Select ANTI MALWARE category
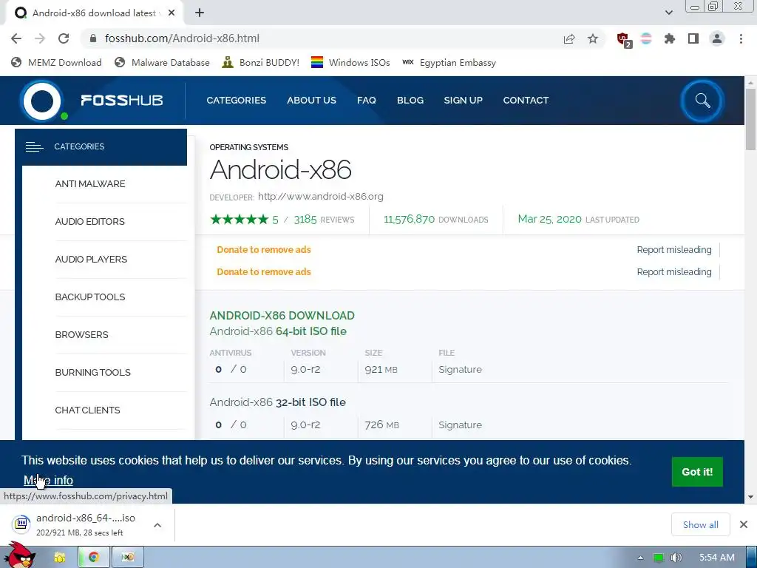The image size is (757, 568). [x=90, y=184]
